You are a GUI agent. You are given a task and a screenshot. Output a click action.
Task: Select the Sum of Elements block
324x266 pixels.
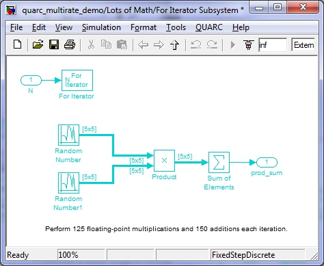pyautogui.click(x=219, y=163)
